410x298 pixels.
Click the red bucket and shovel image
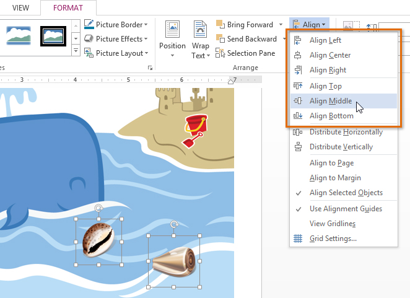tap(196, 131)
